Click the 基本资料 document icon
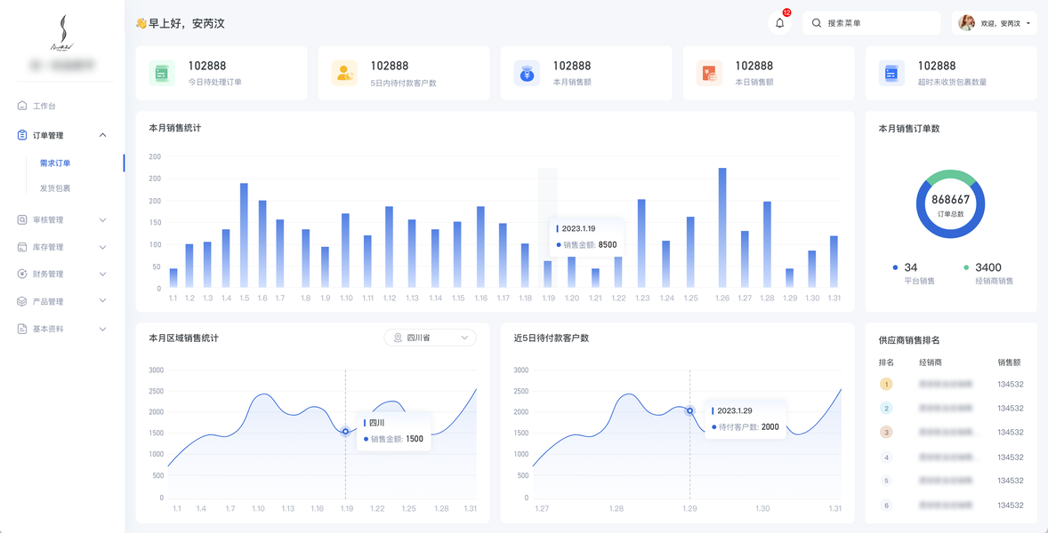This screenshot has width=1048, height=533. [x=22, y=329]
